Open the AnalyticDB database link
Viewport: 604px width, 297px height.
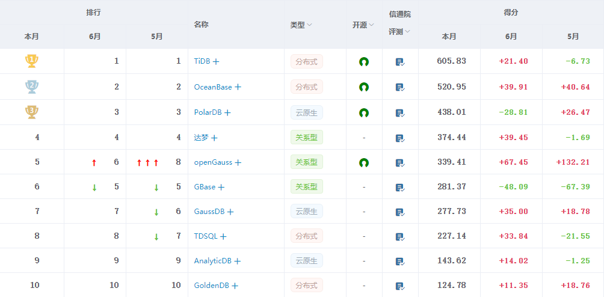(212, 261)
